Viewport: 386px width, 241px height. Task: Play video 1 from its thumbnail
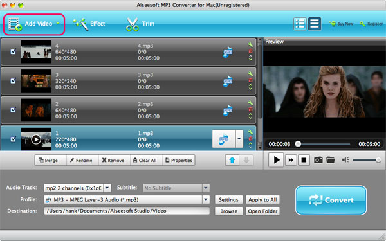pyautogui.click(x=36, y=139)
